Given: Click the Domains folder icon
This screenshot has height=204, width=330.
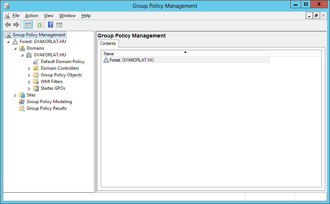Looking at the screenshot, I should (x=22, y=48).
